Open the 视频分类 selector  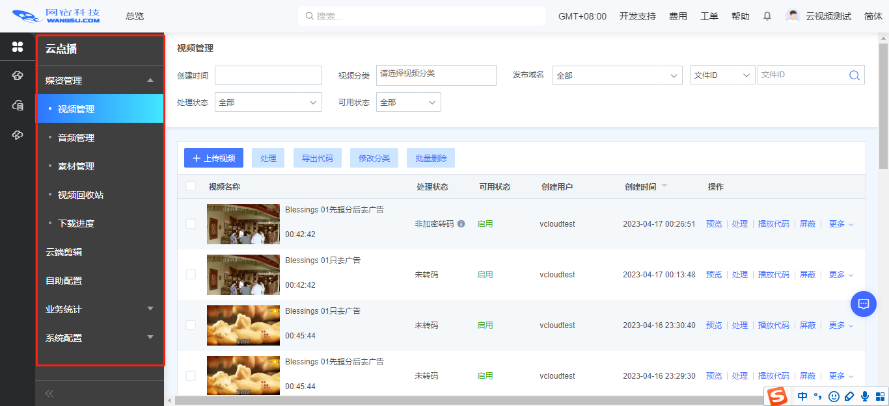click(436, 75)
